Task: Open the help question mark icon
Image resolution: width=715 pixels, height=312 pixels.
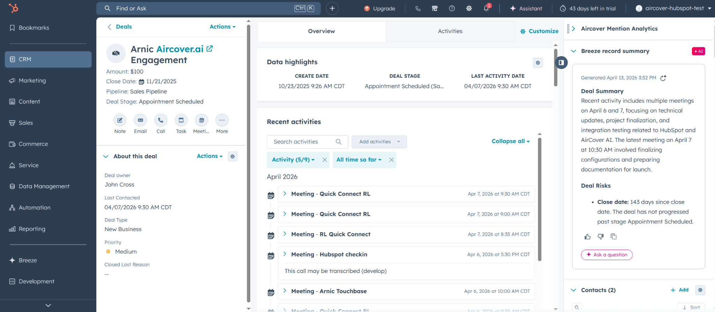Action: pos(452,8)
